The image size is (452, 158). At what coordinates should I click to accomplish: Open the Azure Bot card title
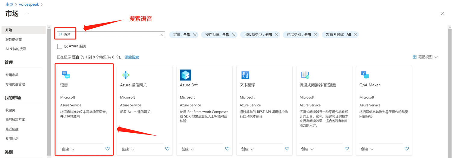pos(189,85)
